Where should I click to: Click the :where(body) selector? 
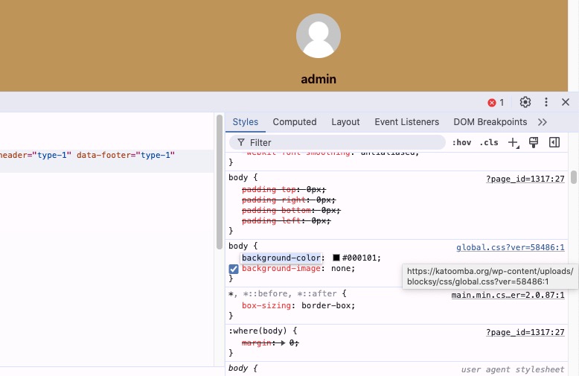point(257,331)
